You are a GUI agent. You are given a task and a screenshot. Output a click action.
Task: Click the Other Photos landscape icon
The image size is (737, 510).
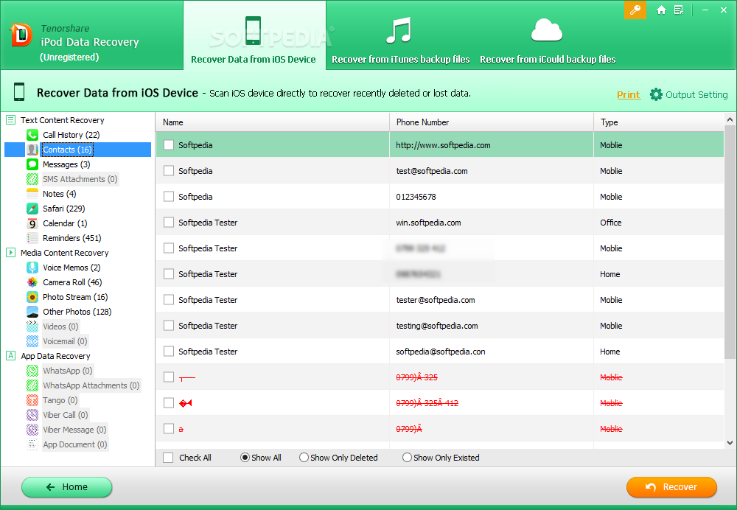[x=32, y=312]
